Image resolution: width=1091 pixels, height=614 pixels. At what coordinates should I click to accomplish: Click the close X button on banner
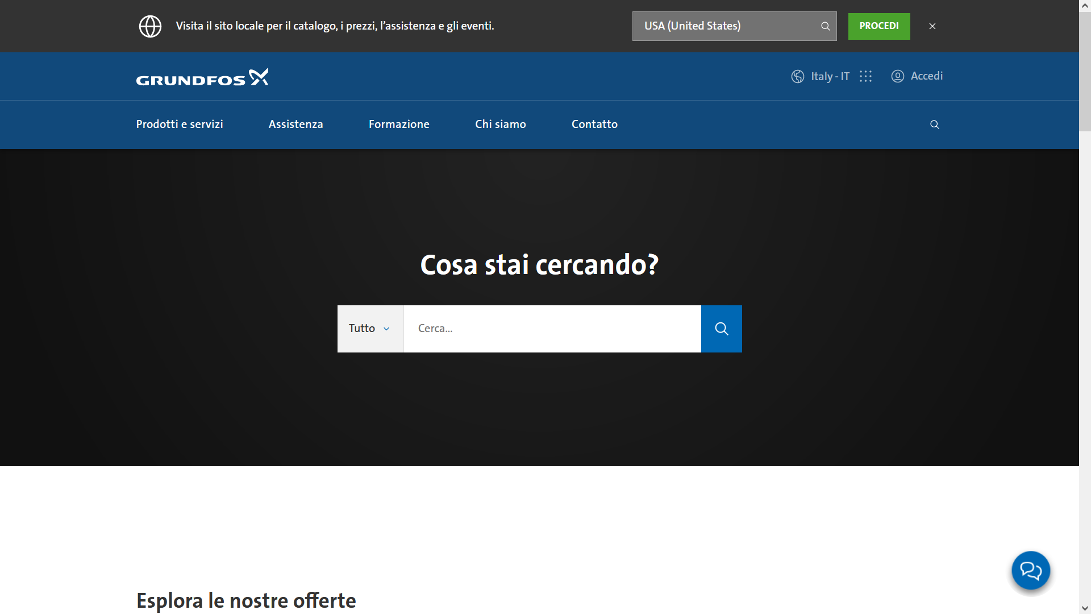[933, 26]
